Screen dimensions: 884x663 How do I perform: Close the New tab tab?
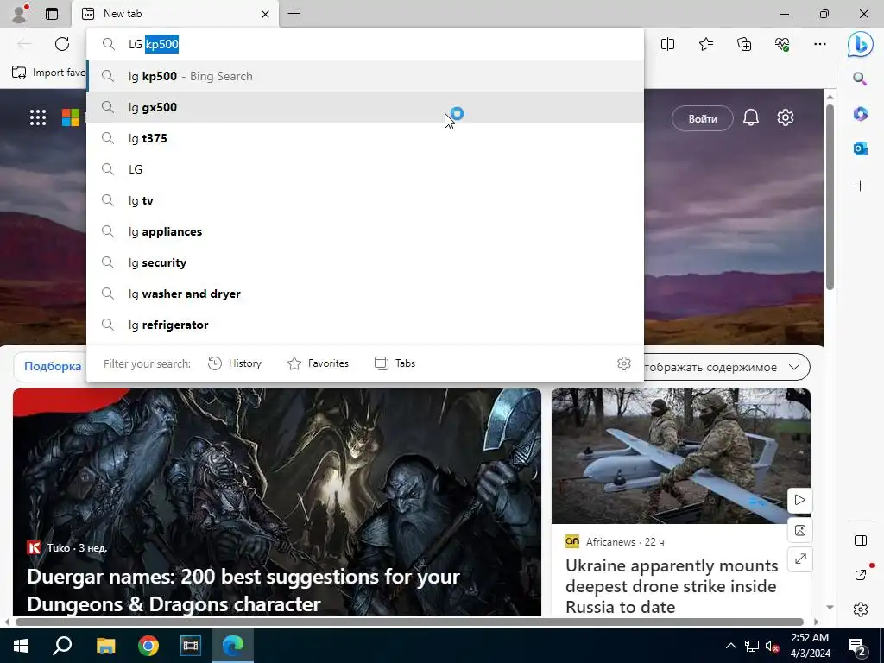265,14
